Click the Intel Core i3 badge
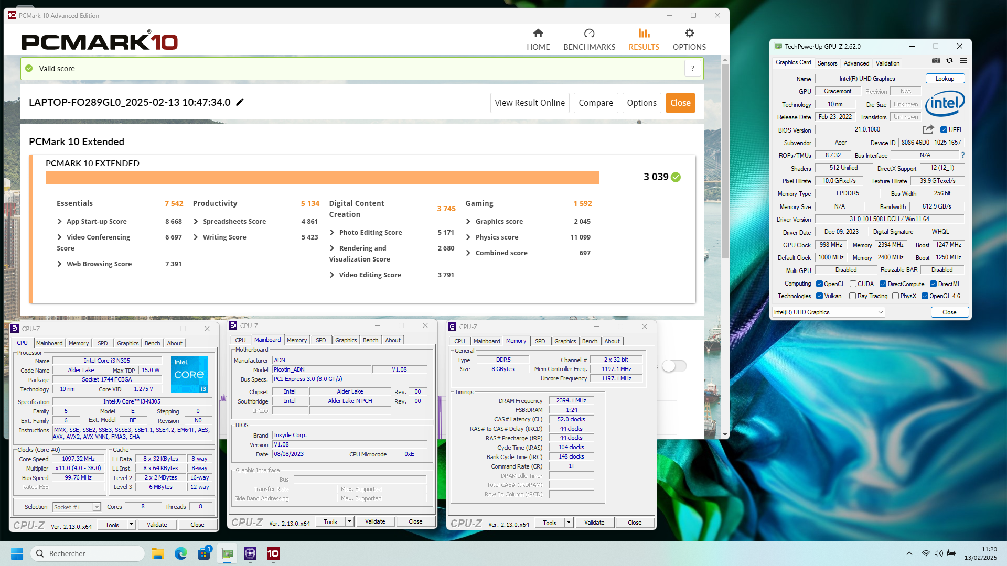 coord(189,374)
